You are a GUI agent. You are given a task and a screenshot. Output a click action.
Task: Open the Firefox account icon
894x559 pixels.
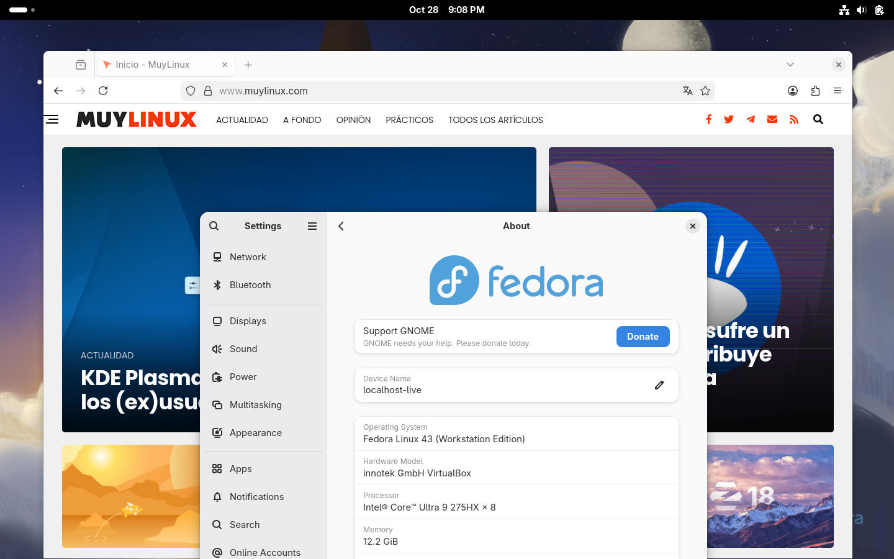click(x=793, y=91)
